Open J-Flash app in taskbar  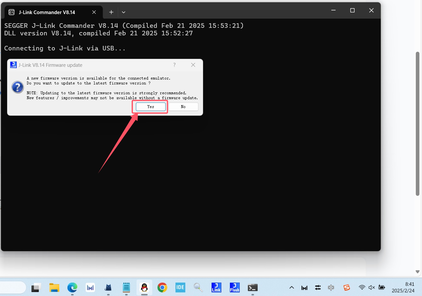pos(234,287)
